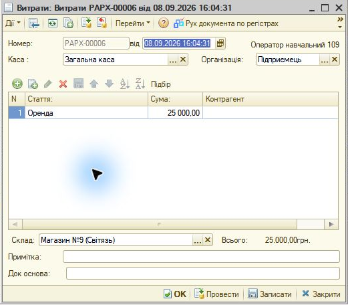348x305 pixels.
Task: Open help with the question mark icon
Action: coord(163,23)
